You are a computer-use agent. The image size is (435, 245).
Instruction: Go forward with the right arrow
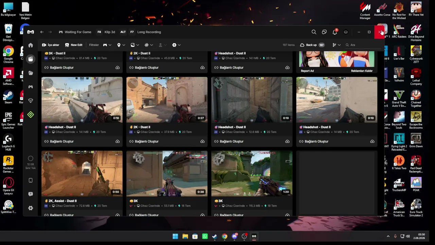coord(50,32)
